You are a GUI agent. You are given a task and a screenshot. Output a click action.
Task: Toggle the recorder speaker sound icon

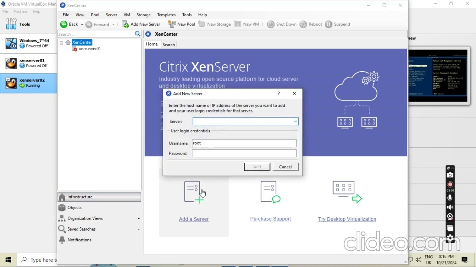(x=450, y=207)
